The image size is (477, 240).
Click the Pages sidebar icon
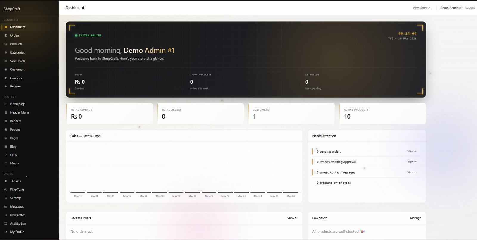click(6, 138)
